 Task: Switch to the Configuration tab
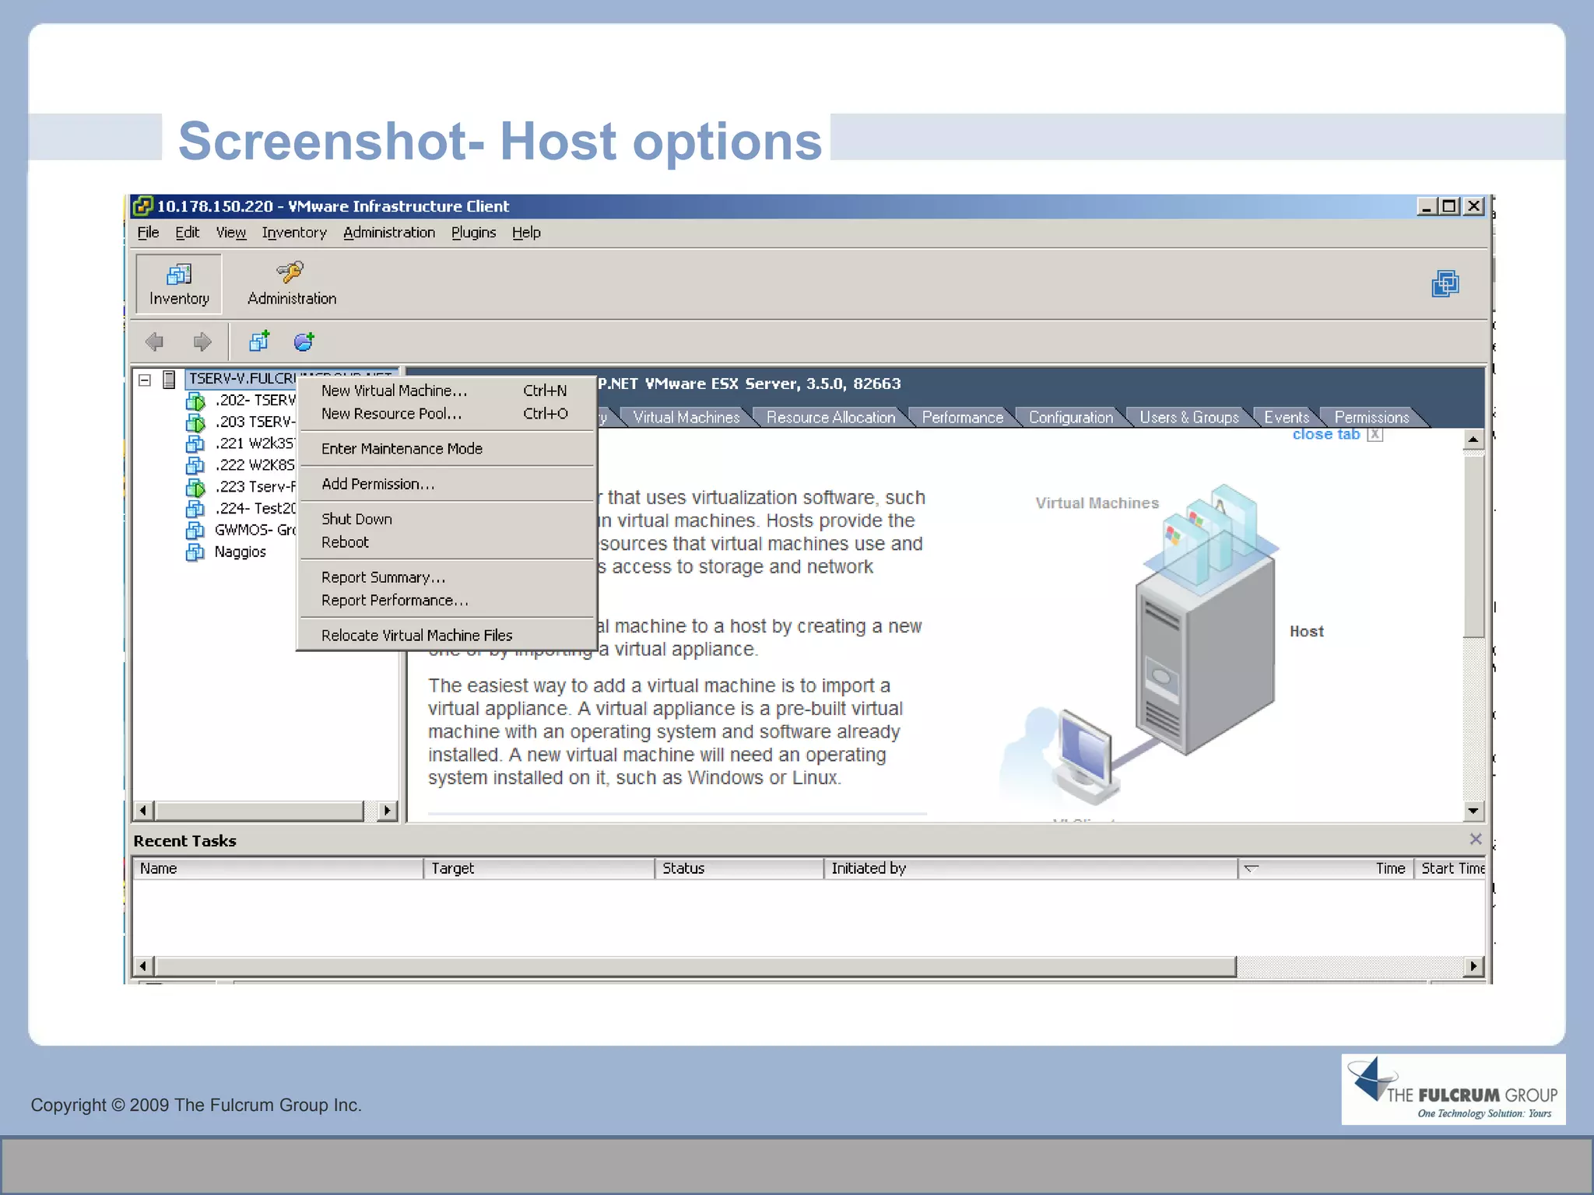[x=1071, y=418]
